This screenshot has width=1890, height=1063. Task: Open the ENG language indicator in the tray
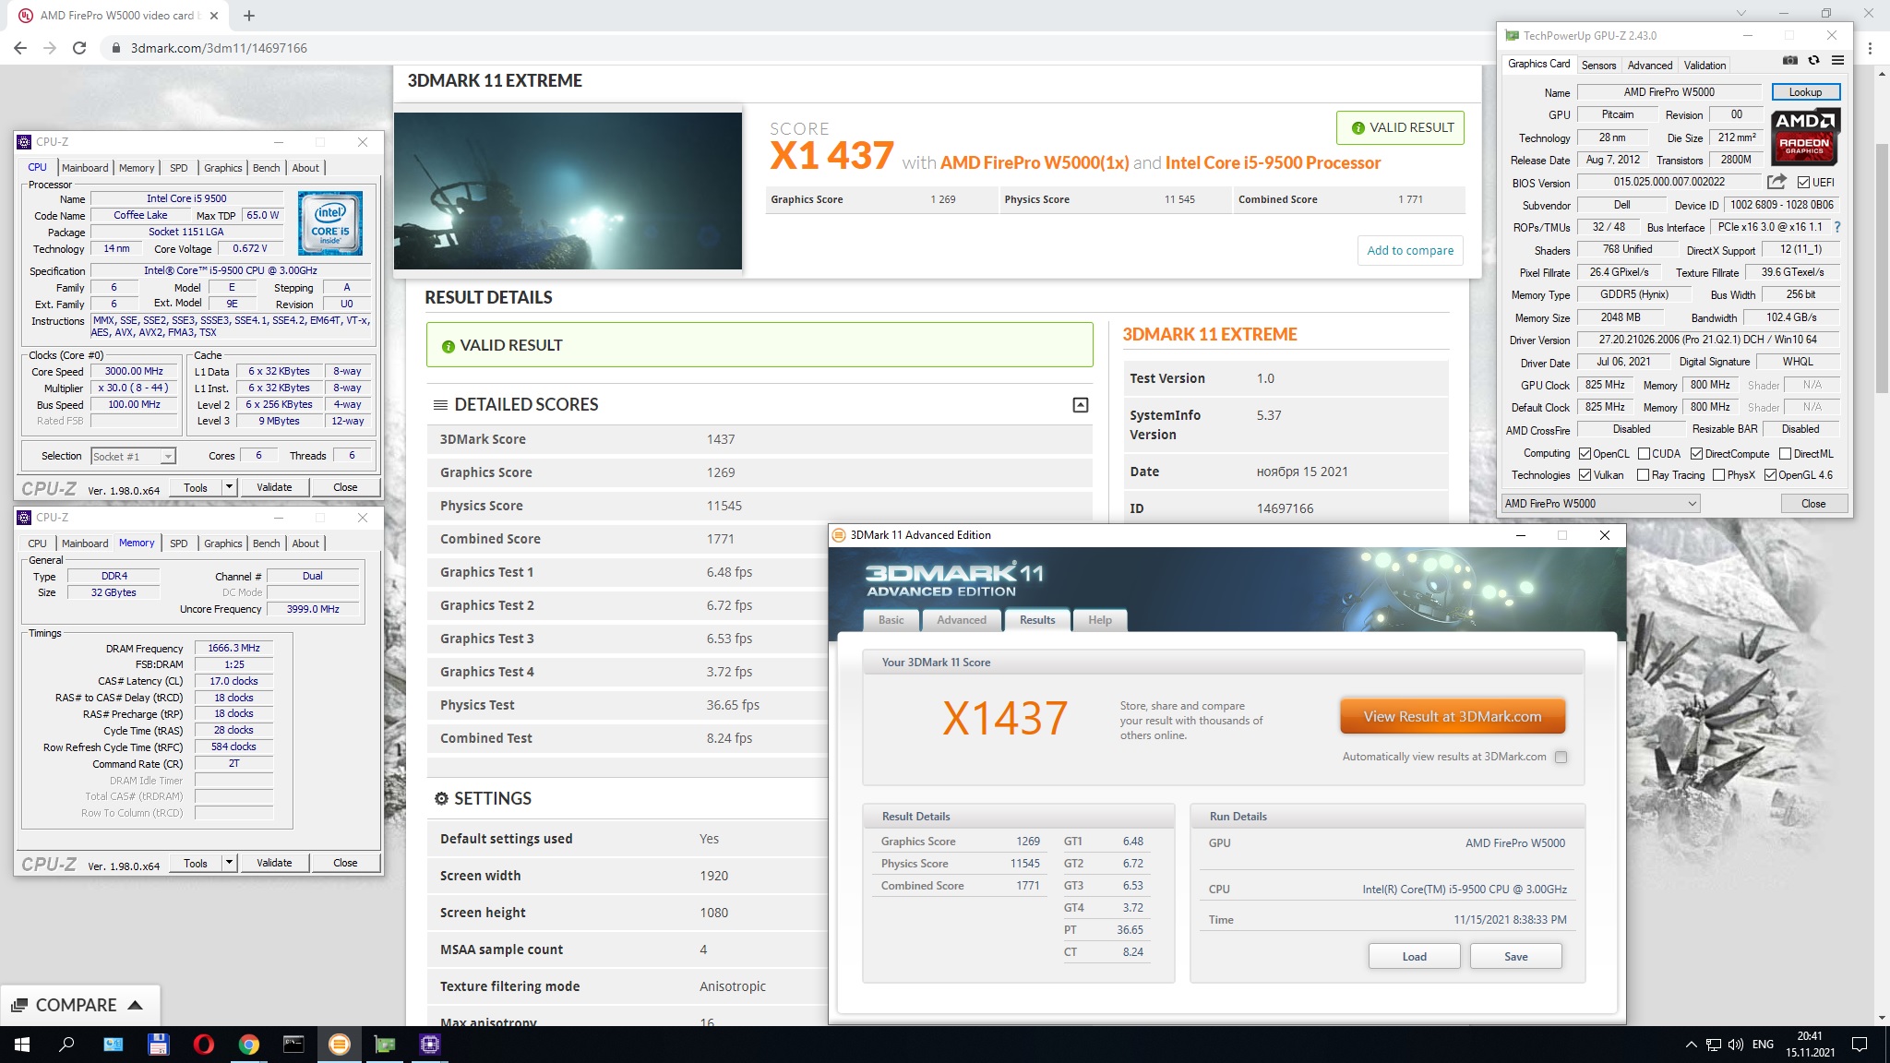coord(1763,1045)
